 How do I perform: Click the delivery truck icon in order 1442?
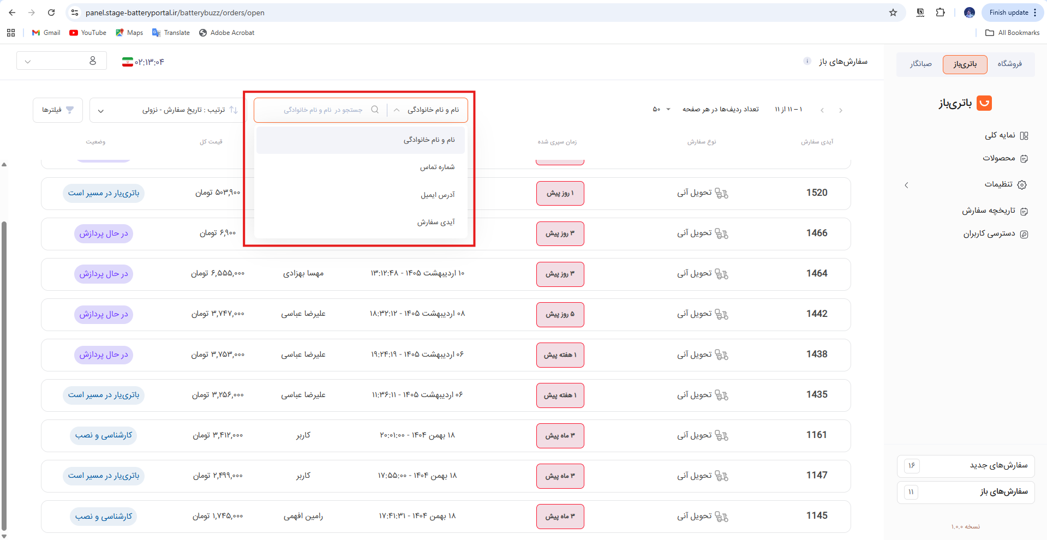[x=721, y=314]
